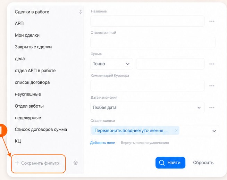This screenshot has width=227, height=180.
Task: Click Вернуть поля по умолчанию link
Action: tap(145, 143)
